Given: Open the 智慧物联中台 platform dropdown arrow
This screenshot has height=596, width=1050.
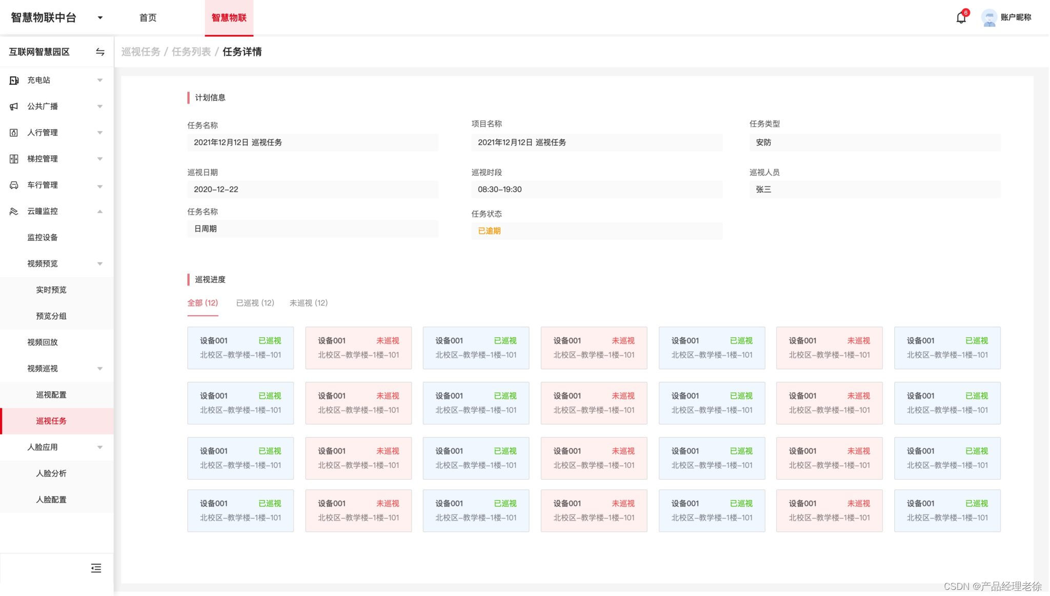Looking at the screenshot, I should coord(100,18).
